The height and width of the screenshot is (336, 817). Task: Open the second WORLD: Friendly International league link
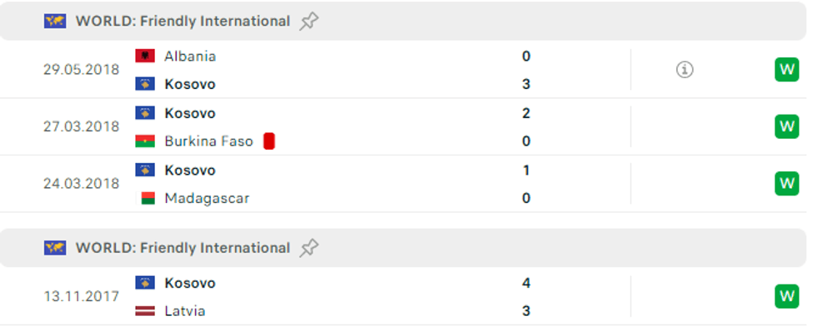point(183,248)
